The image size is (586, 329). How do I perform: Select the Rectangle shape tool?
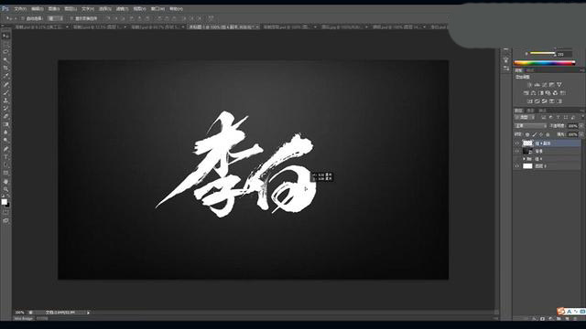coord(5,173)
